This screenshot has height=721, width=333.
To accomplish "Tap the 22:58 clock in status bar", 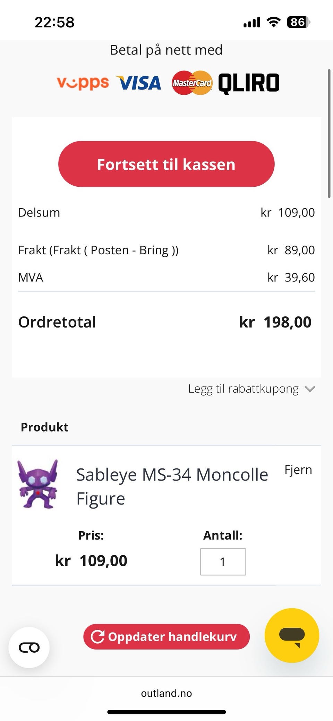I will pyautogui.click(x=54, y=23).
